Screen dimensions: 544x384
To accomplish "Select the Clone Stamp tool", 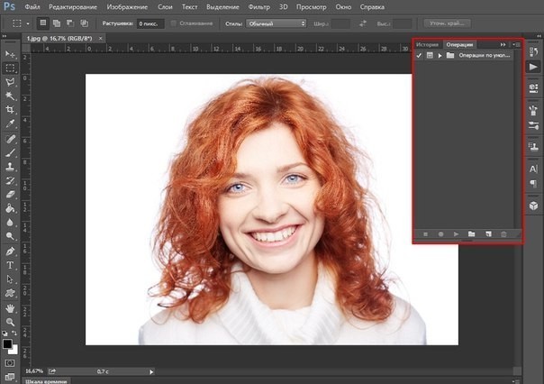I will pyautogui.click(x=10, y=167).
